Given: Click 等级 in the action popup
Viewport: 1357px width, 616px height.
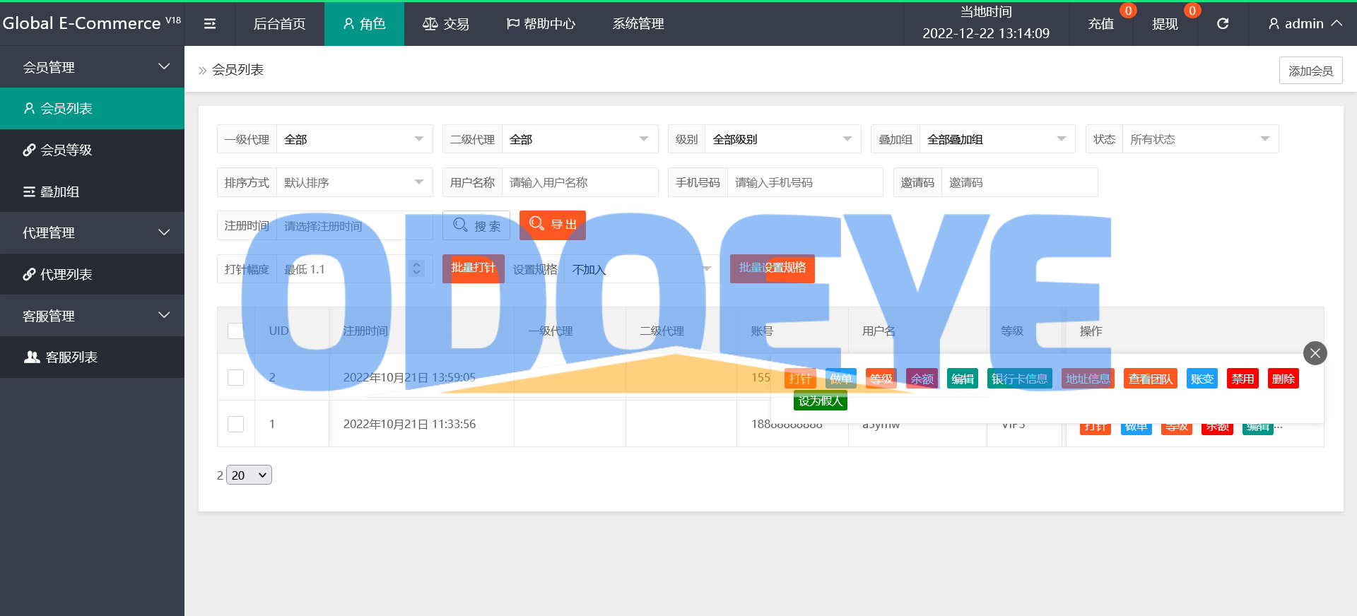Looking at the screenshot, I should [x=881, y=379].
